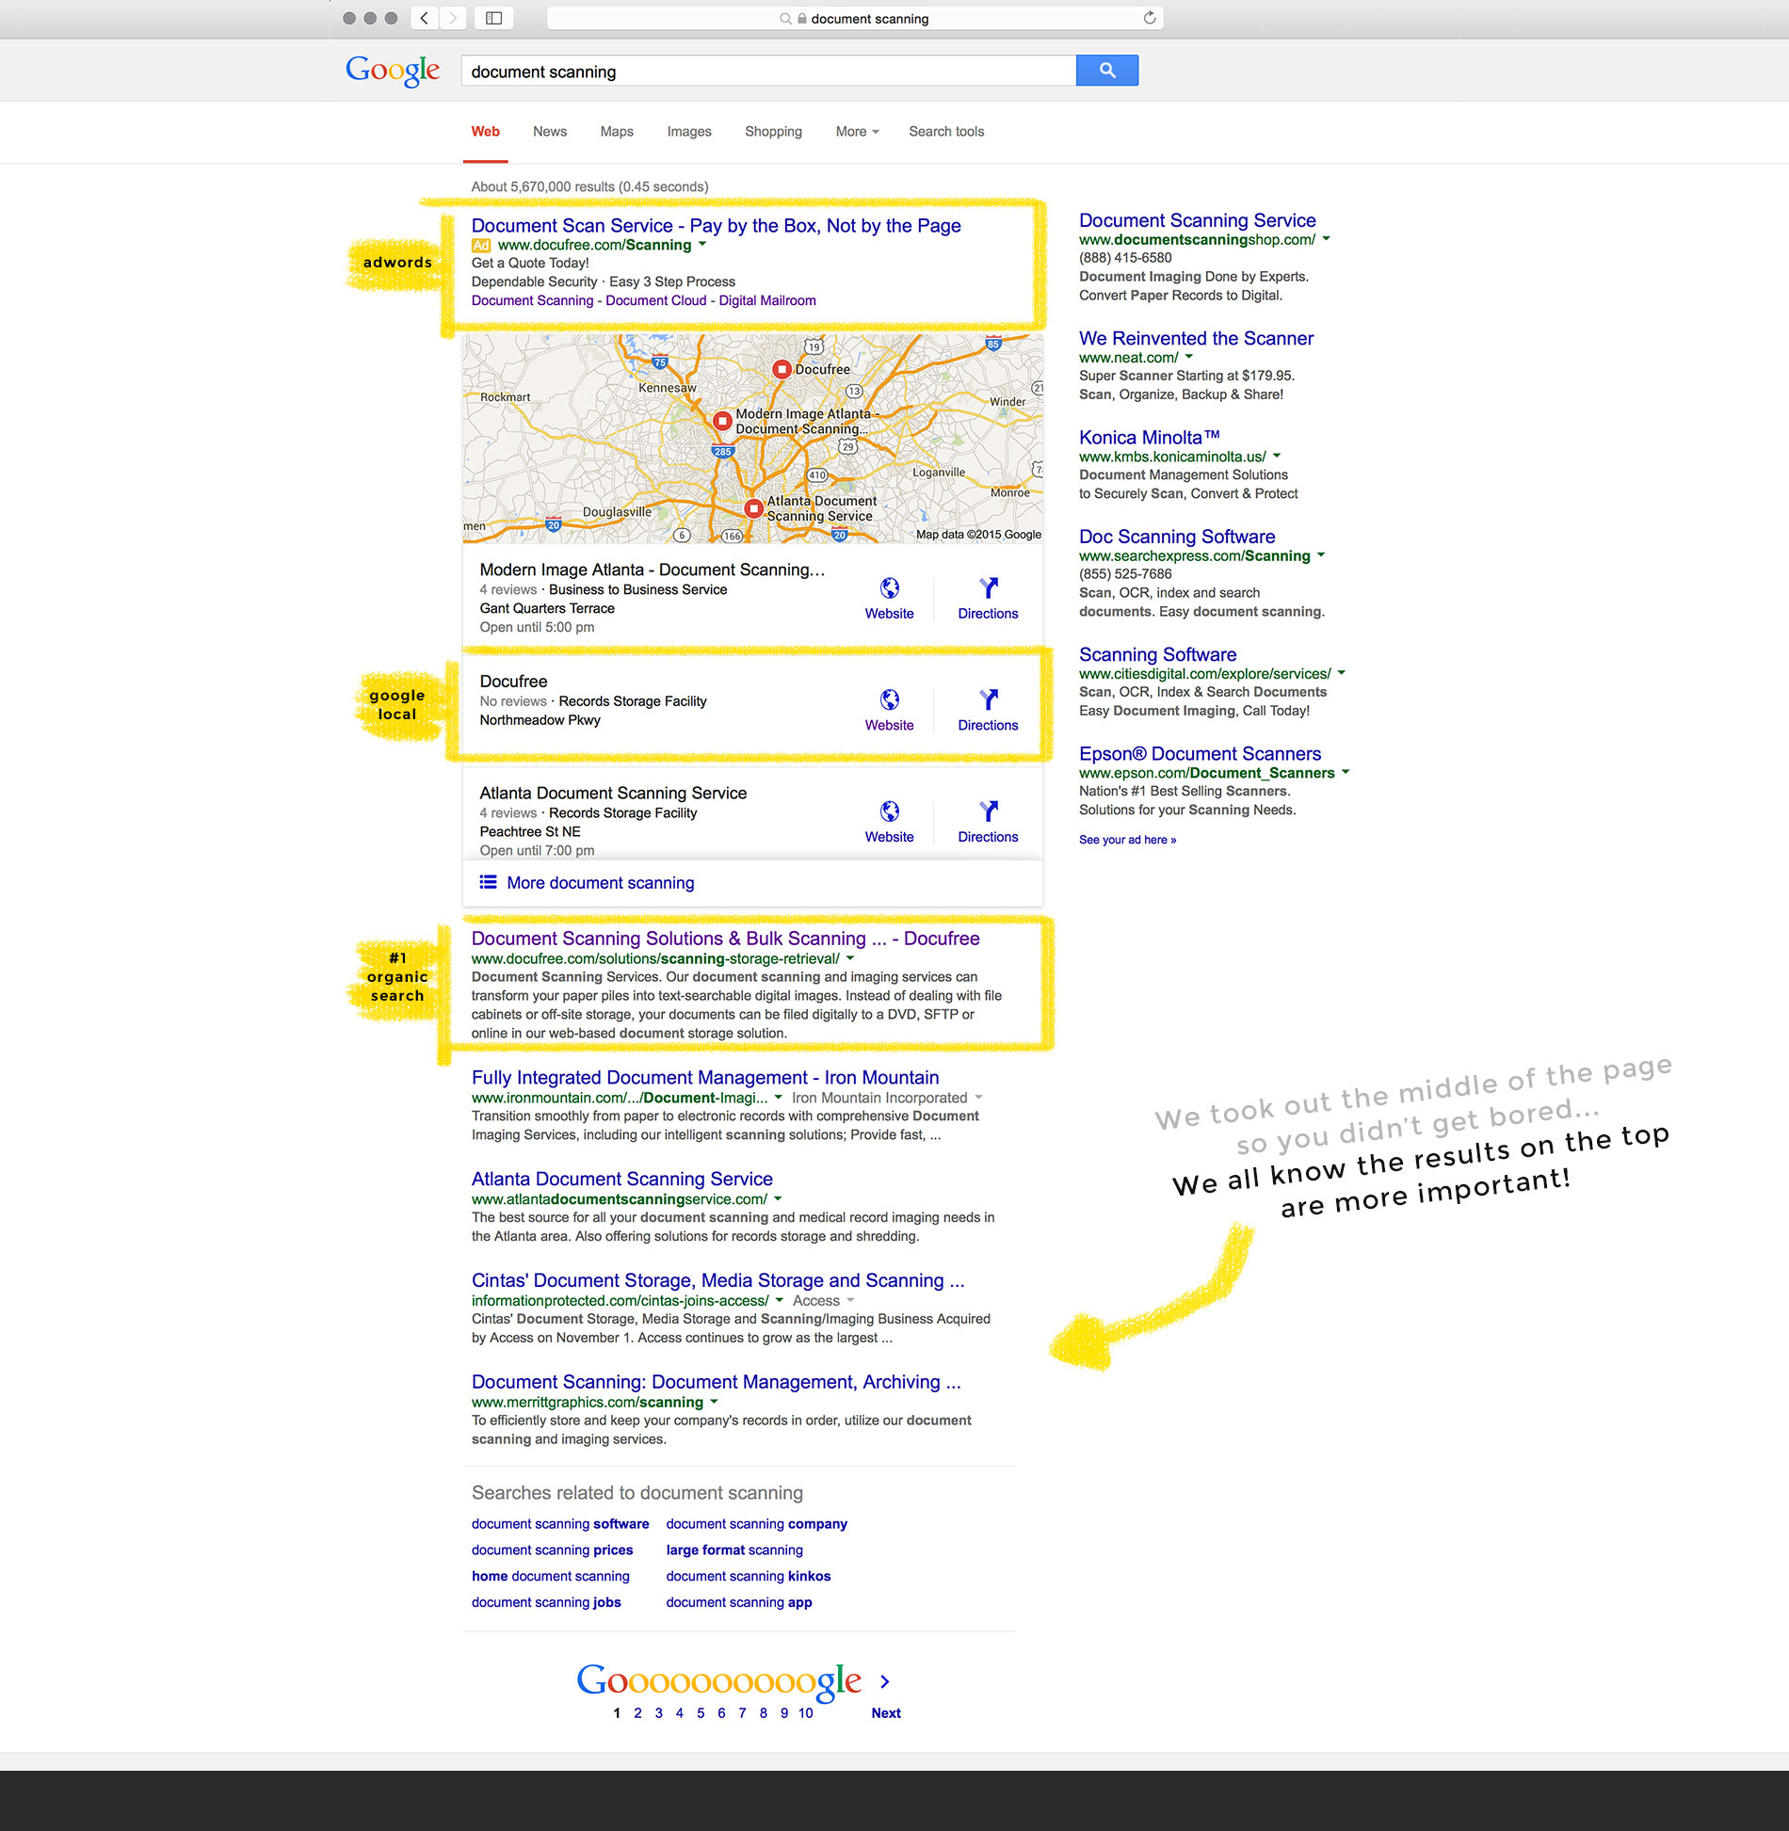The image size is (1789, 1831).
Task: Open dropdown arrow beside searchexpress.com/Scanning URL
Action: [x=1321, y=554]
